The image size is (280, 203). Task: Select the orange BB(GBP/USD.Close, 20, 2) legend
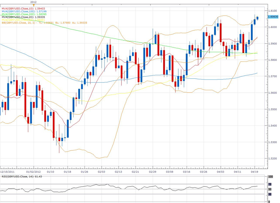point(44,23)
